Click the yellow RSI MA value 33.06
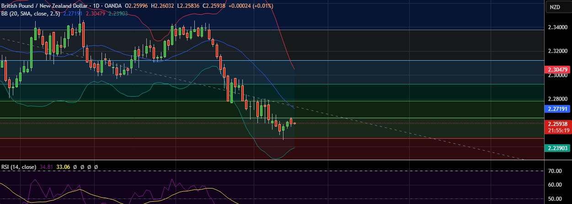 63,167
